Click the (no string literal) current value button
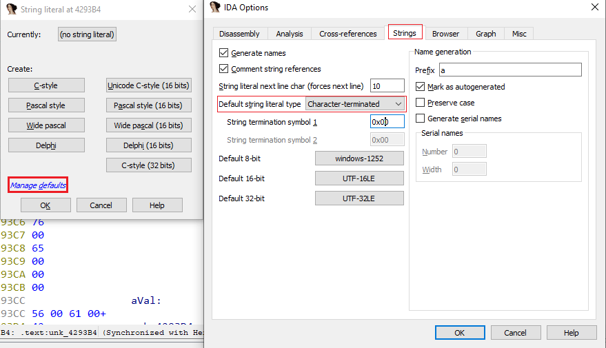 tap(87, 34)
